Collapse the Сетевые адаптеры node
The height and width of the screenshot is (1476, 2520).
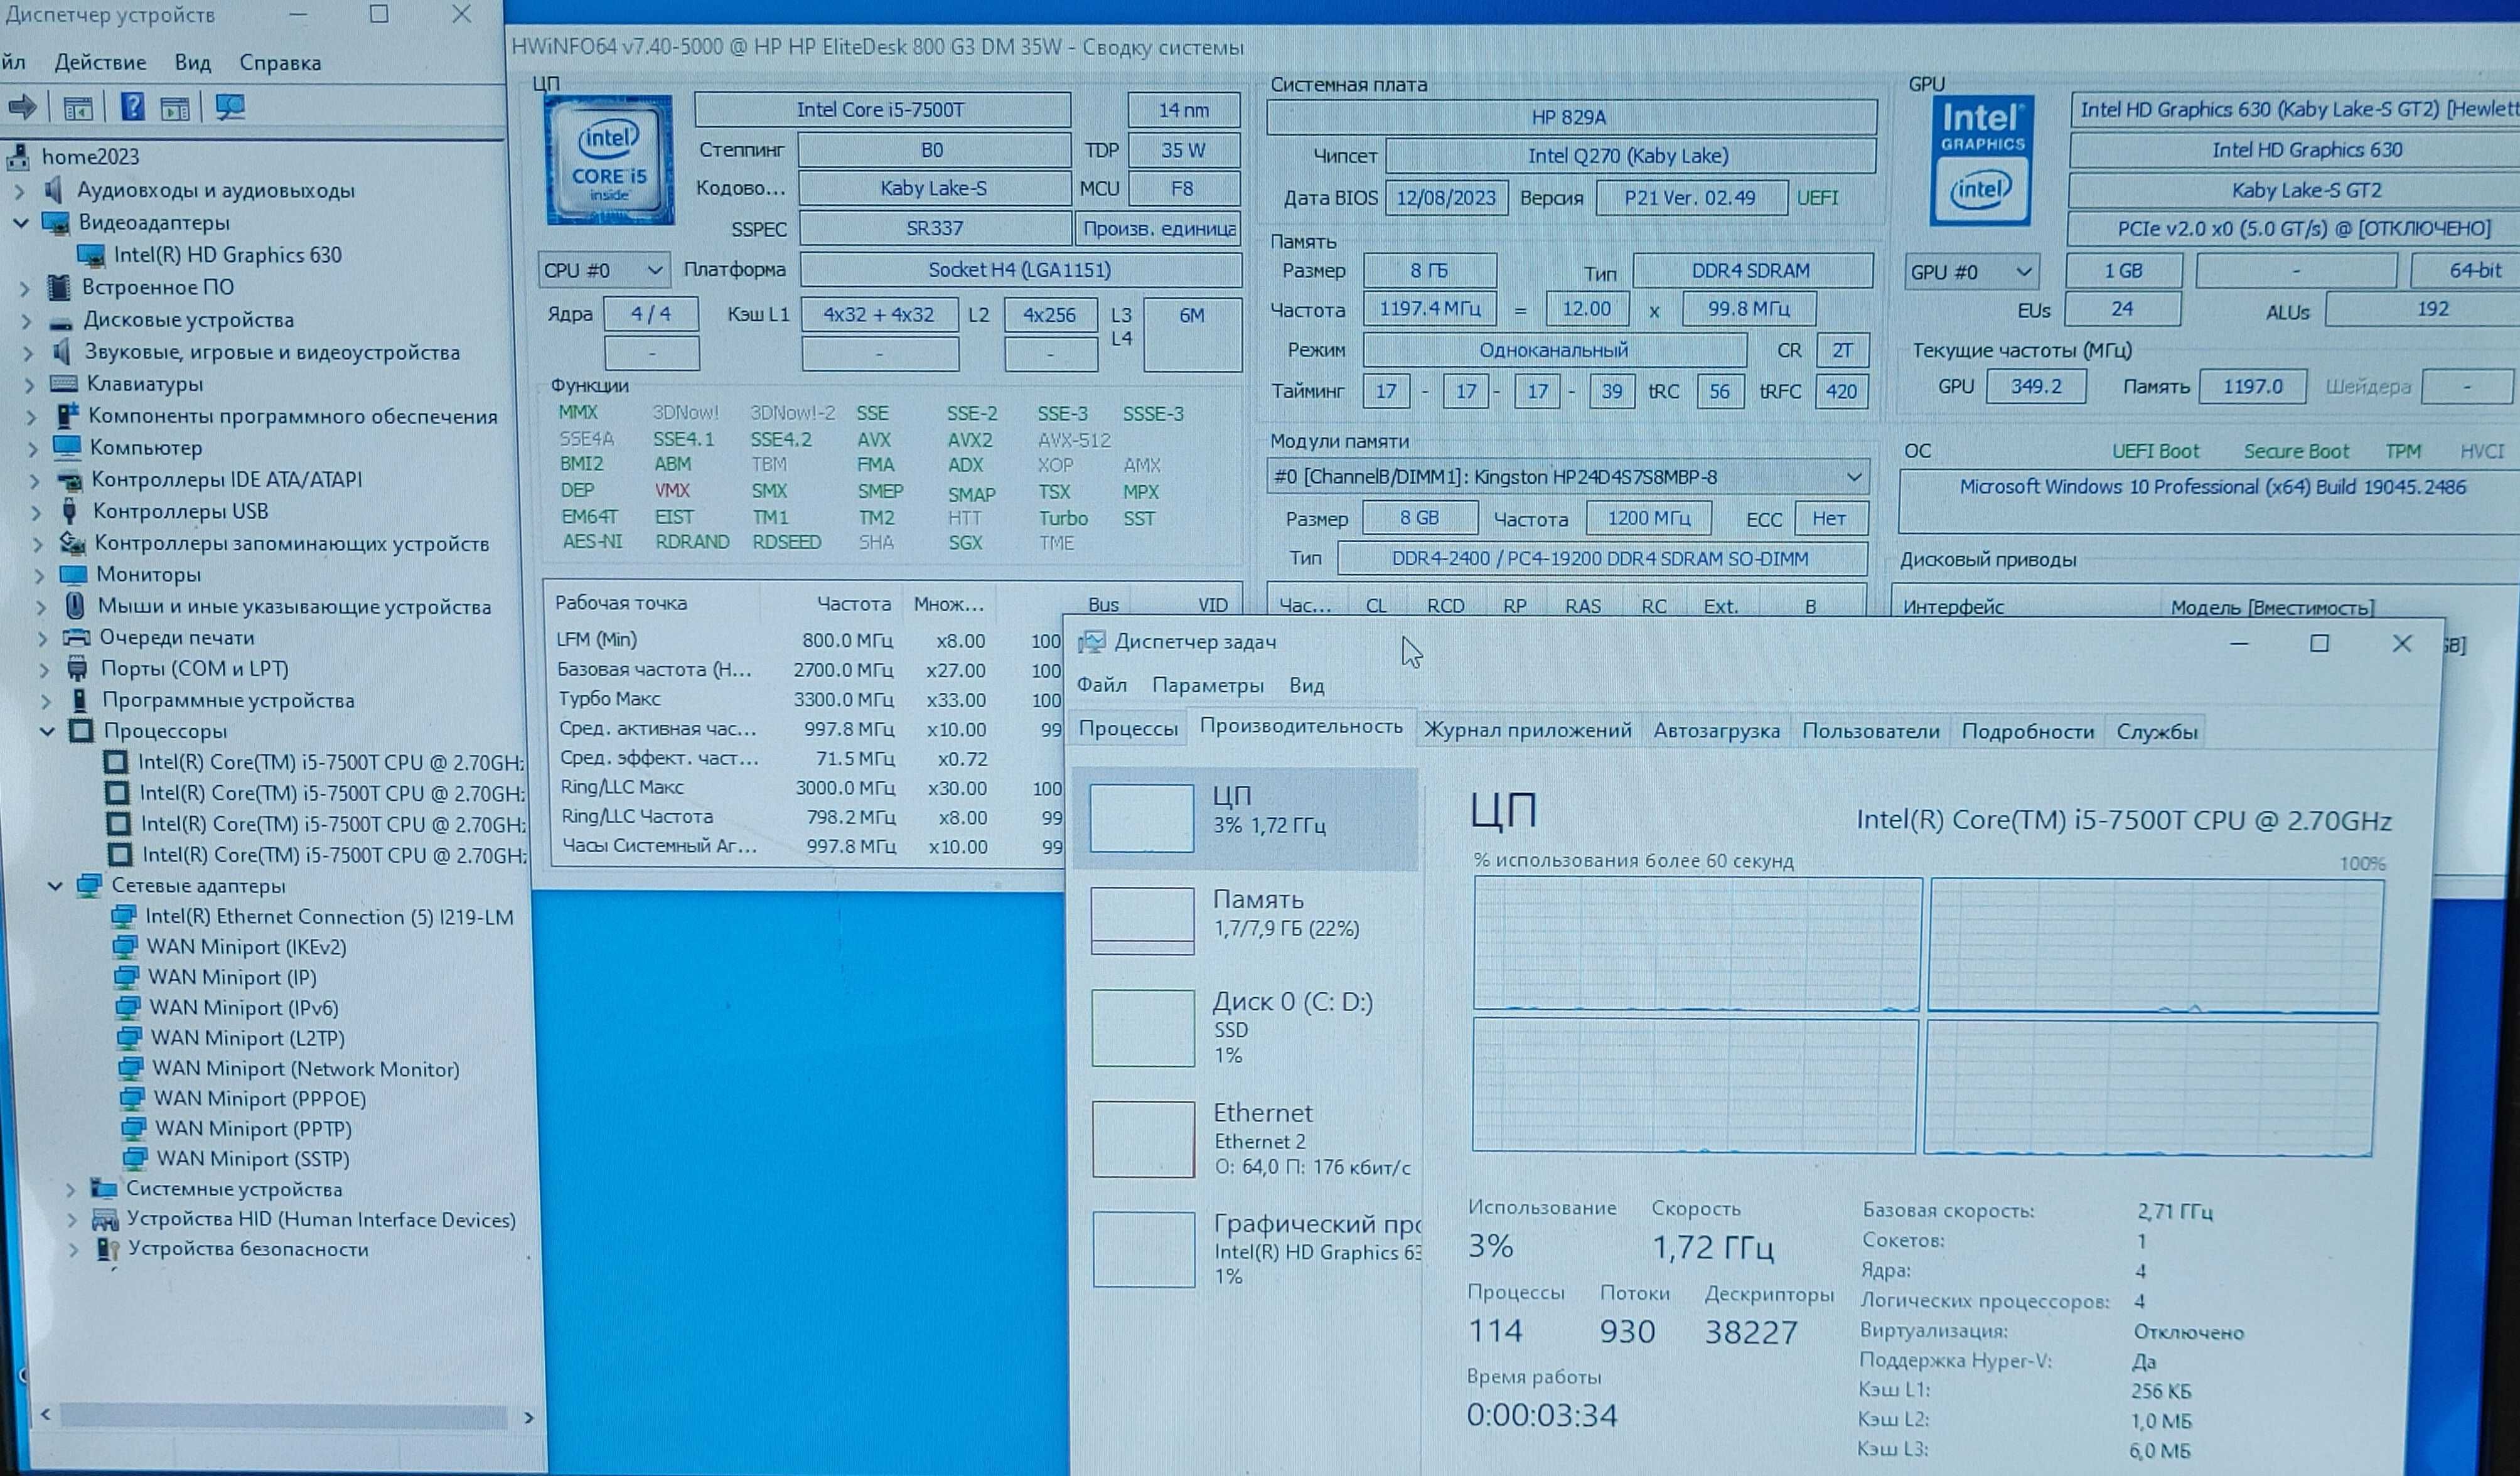[55, 886]
